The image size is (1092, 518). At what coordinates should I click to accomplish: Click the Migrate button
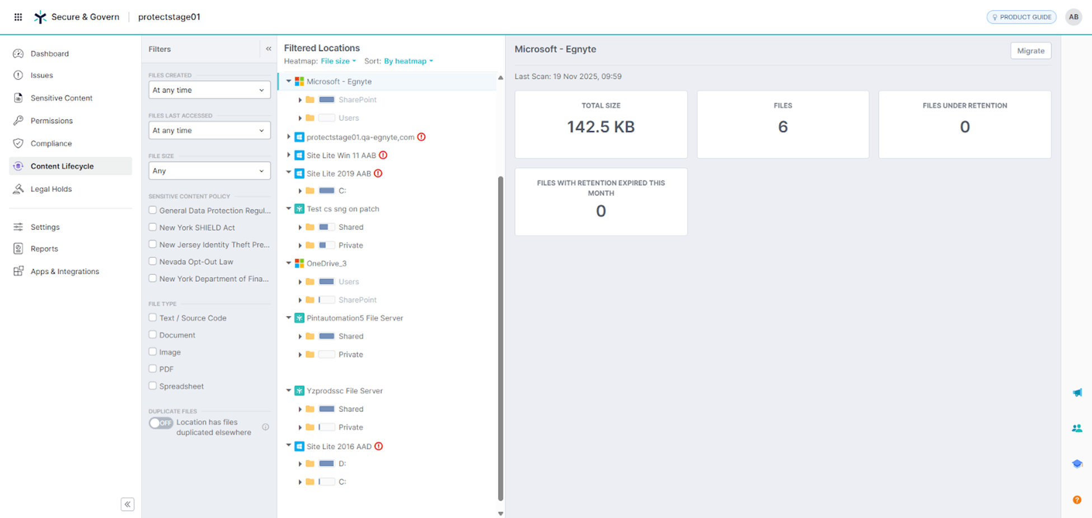pyautogui.click(x=1030, y=50)
